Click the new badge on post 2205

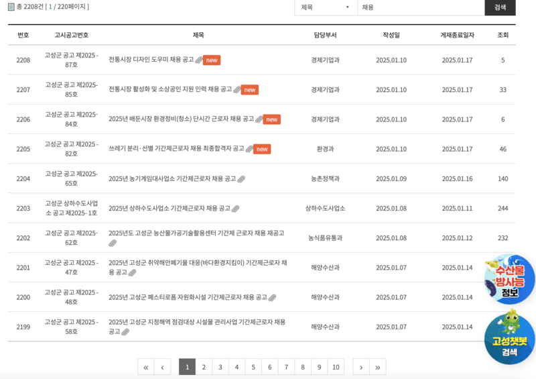point(262,149)
